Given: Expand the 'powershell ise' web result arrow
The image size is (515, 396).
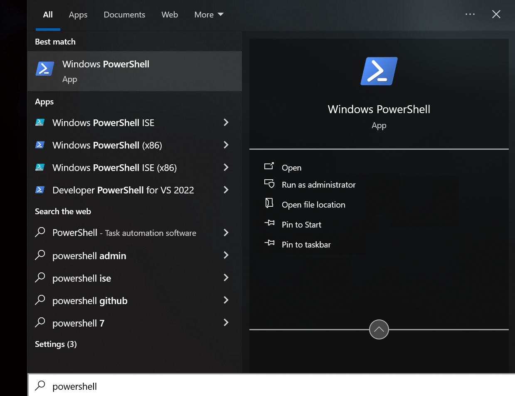Looking at the screenshot, I should pyautogui.click(x=226, y=277).
